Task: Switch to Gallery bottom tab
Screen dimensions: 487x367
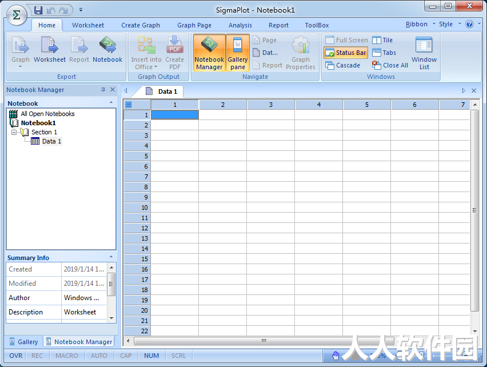Action: pos(24,342)
